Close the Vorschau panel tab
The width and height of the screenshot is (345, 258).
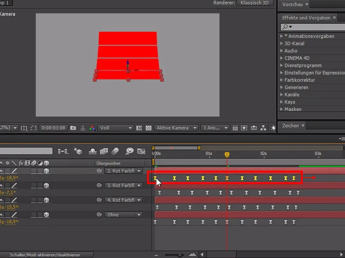point(307,4)
